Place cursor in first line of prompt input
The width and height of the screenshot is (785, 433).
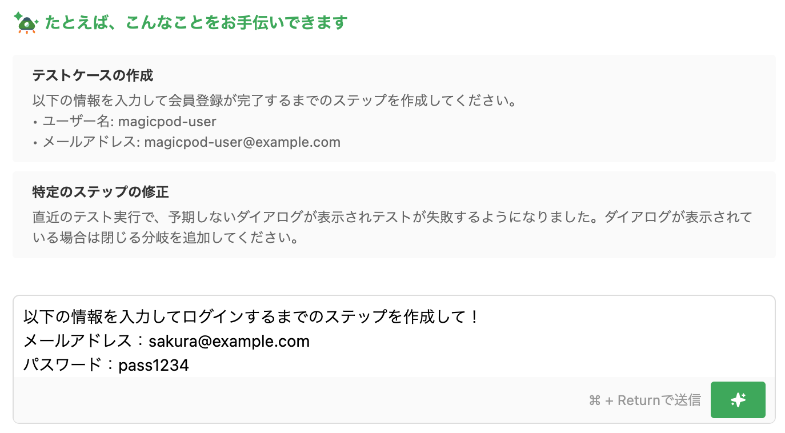[x=251, y=316]
